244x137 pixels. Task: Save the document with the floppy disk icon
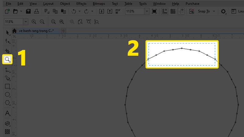click(x=28, y=11)
